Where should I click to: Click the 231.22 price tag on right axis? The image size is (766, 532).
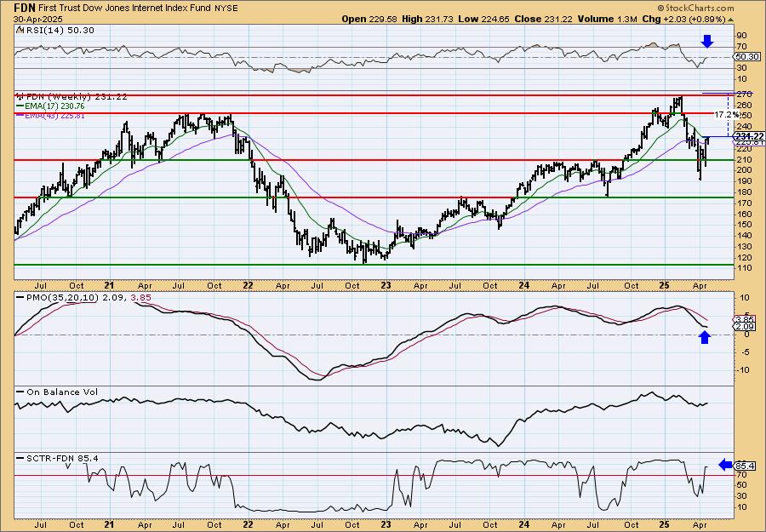pos(749,136)
